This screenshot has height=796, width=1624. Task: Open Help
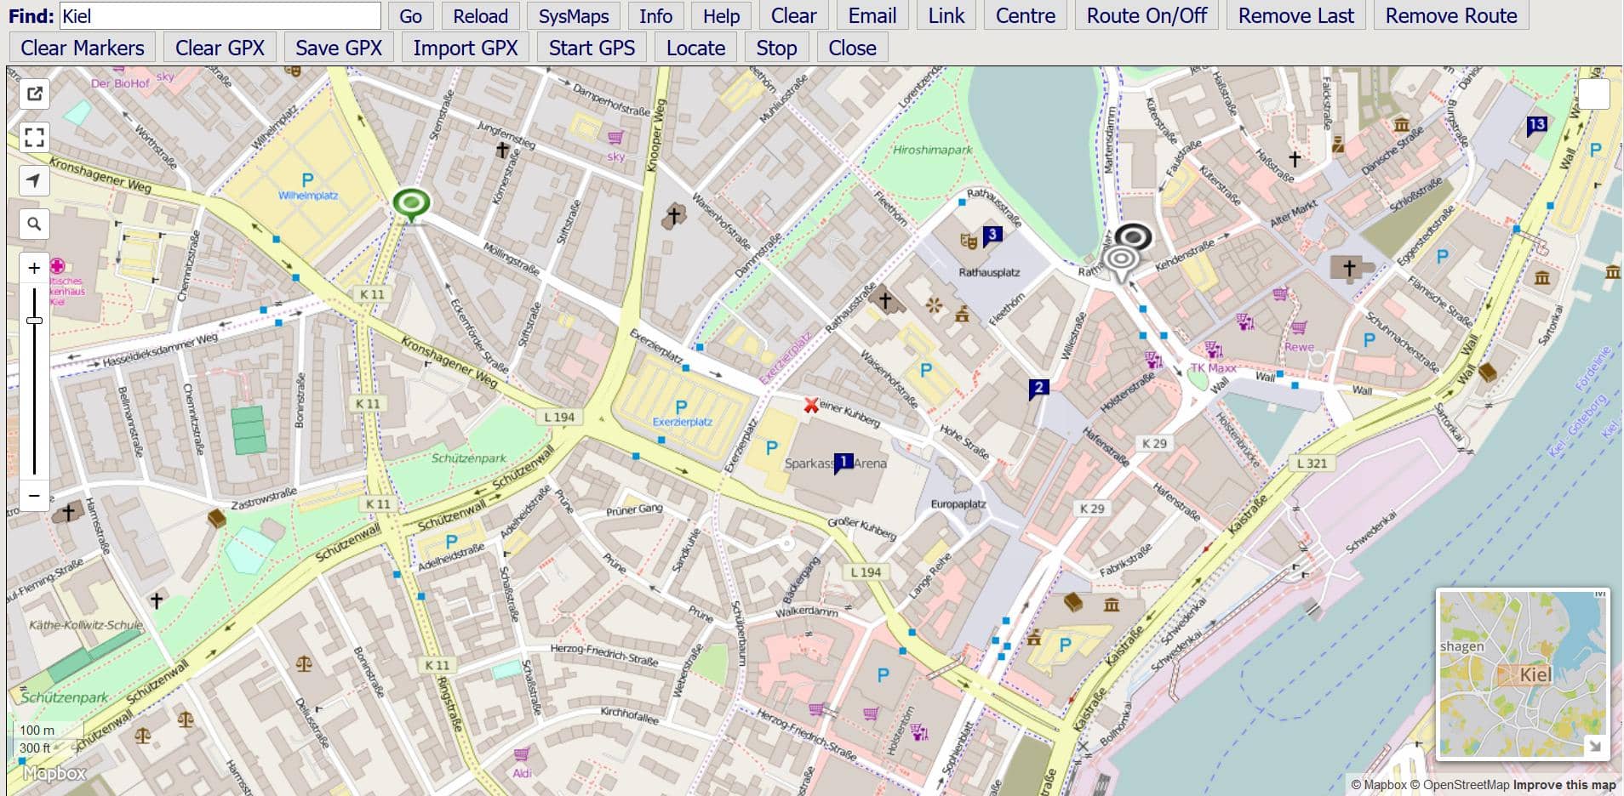coord(721,16)
